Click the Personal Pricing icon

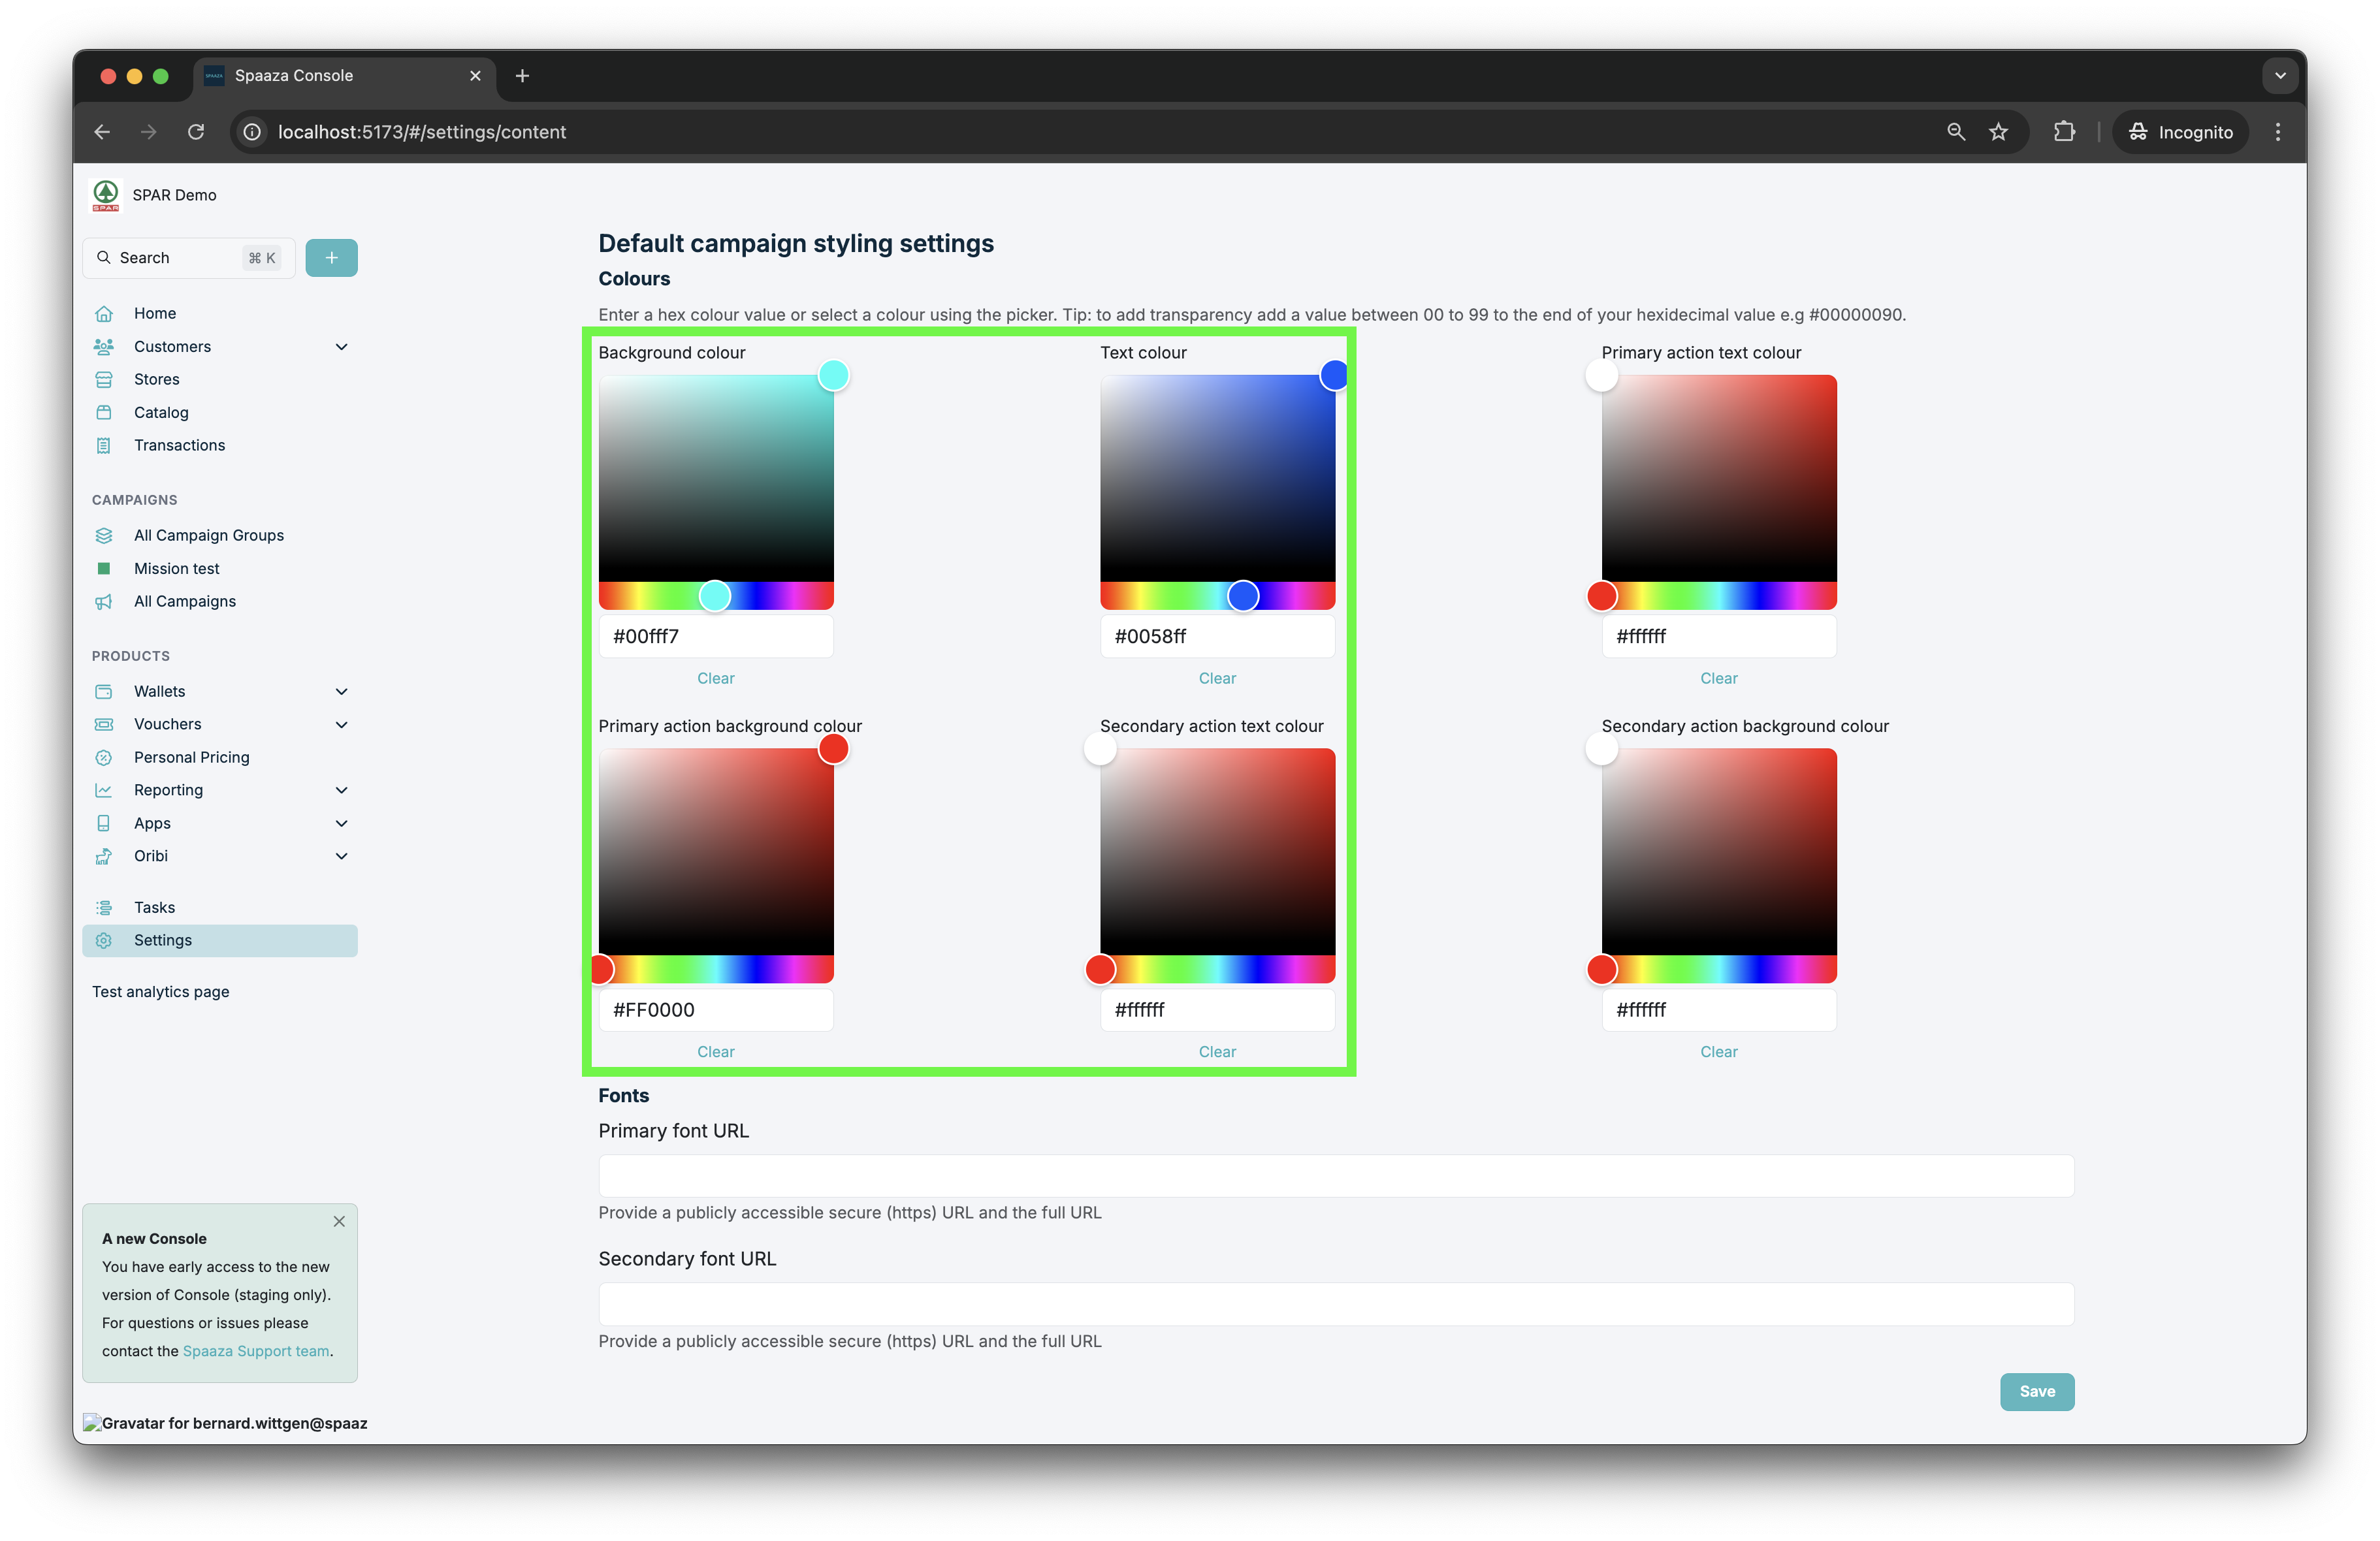tap(104, 758)
